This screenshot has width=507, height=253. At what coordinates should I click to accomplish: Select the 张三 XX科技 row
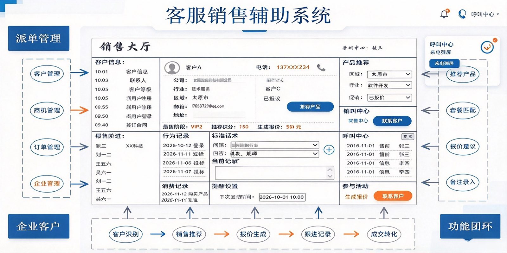(119, 146)
